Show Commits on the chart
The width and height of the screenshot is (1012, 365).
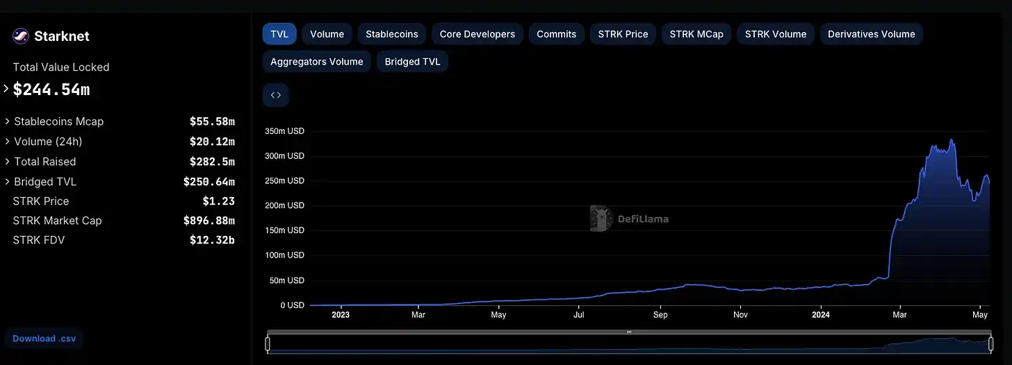(x=556, y=34)
